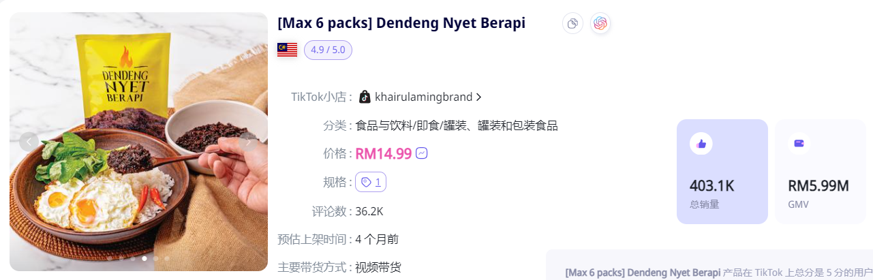Open the Dendeng Nyet Berapi product photo
This screenshot has width=873, height=280.
tap(138, 142)
